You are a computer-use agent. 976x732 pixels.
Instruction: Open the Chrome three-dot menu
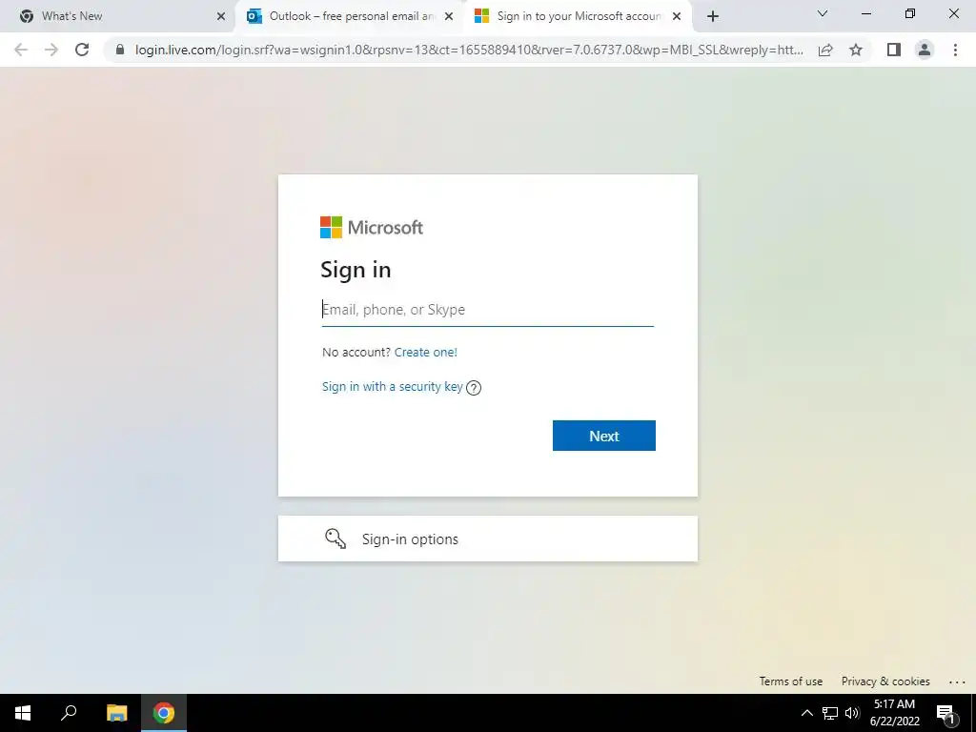(955, 50)
